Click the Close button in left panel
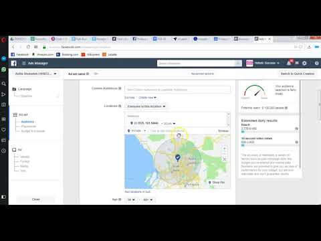 coord(36,199)
